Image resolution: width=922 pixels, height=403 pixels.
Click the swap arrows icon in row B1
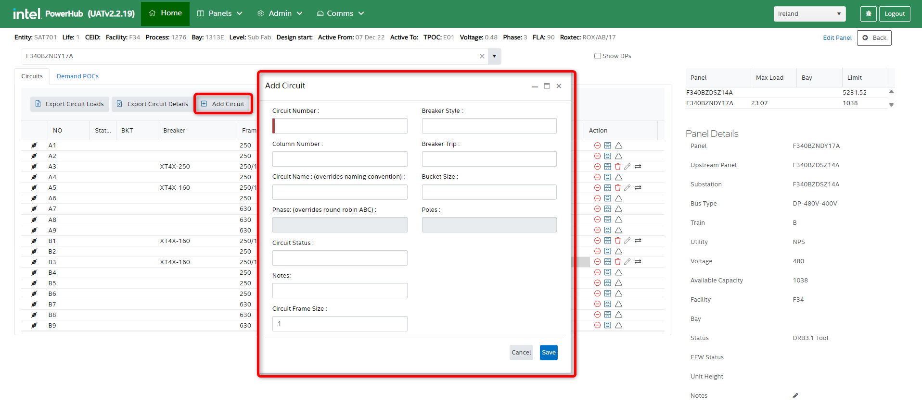638,241
